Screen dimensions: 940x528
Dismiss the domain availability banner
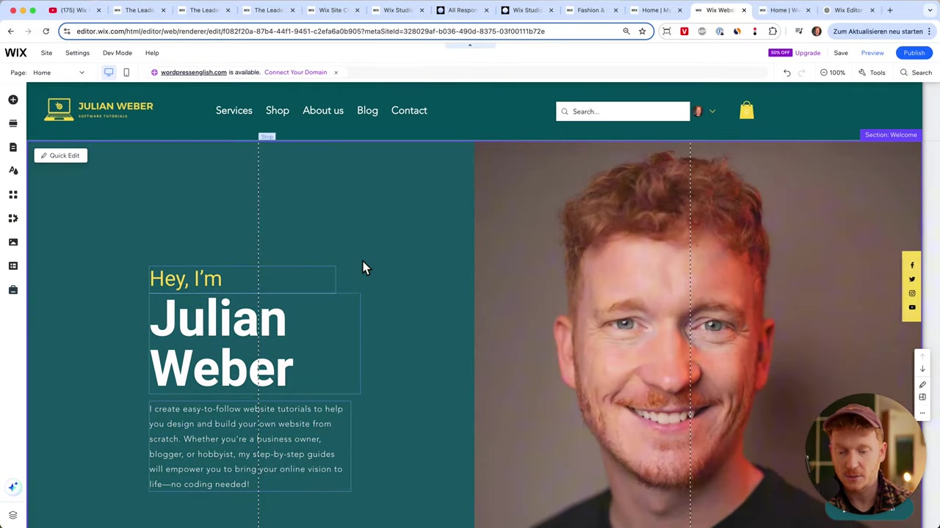[x=336, y=73]
